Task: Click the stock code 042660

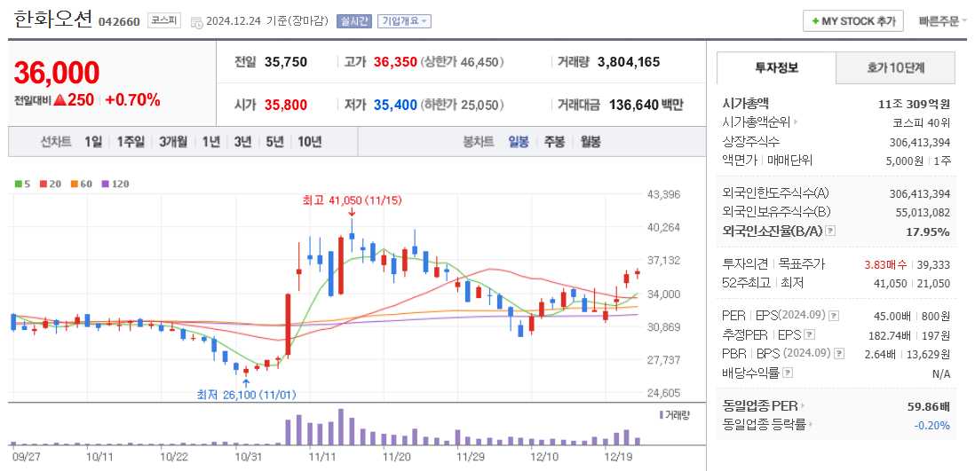Action: tap(119, 22)
